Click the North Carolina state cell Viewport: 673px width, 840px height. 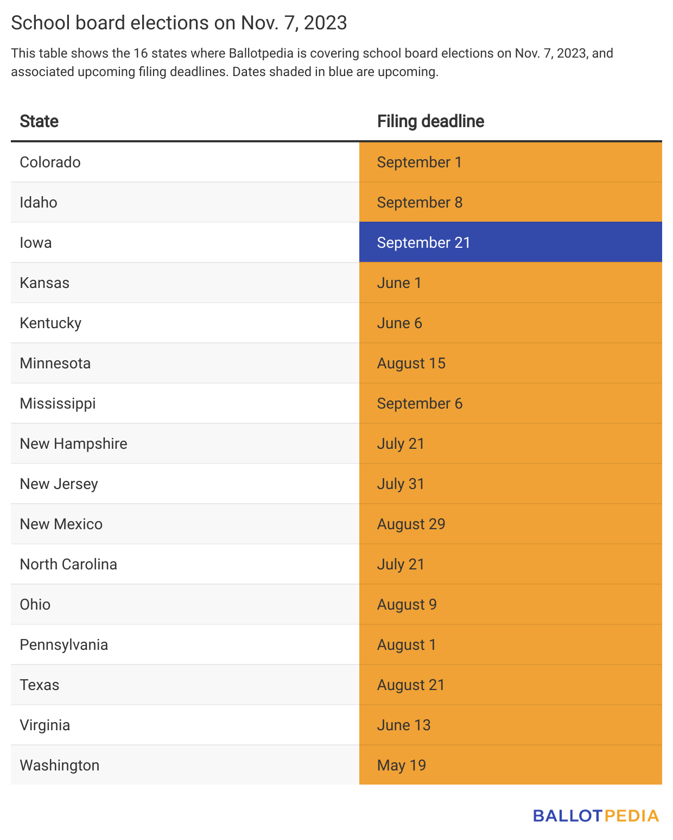pos(68,564)
